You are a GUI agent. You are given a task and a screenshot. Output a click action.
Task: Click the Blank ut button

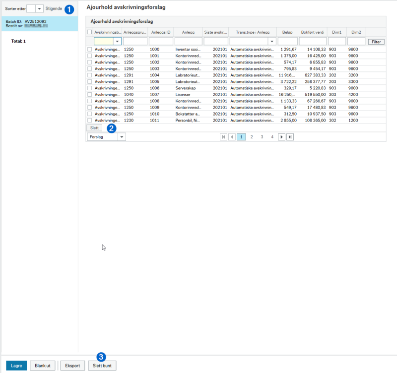click(x=43, y=366)
